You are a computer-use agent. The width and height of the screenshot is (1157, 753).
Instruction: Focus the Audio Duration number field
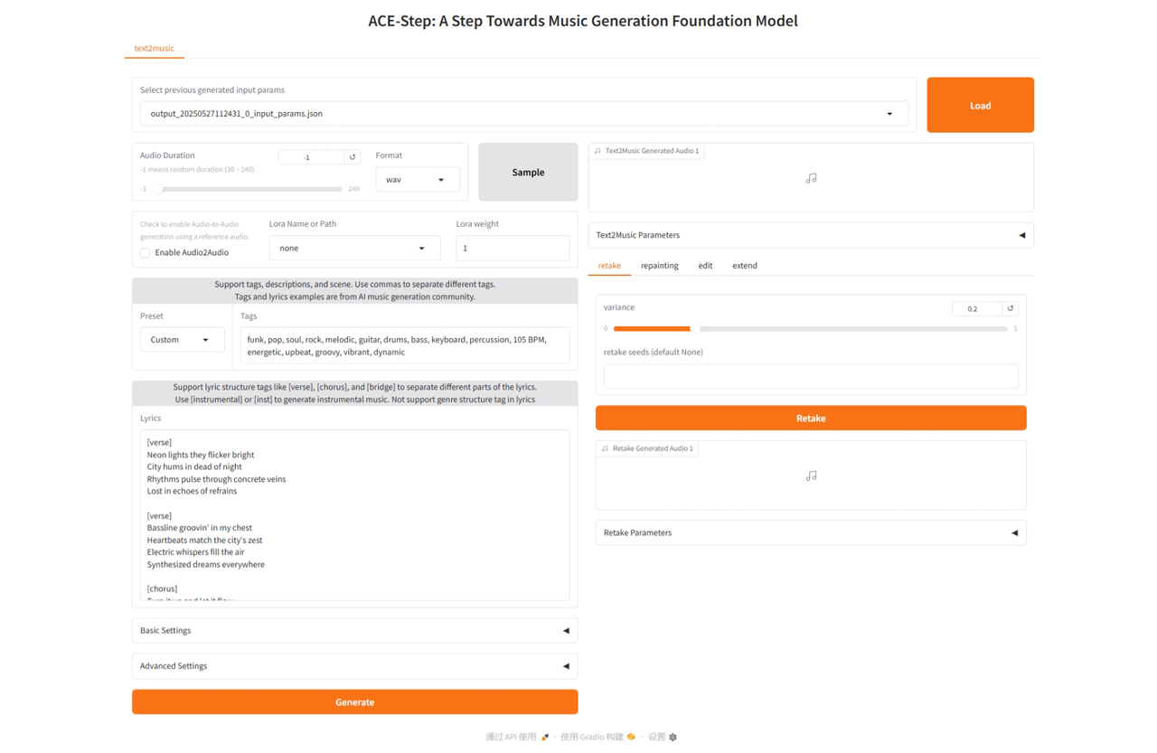311,157
